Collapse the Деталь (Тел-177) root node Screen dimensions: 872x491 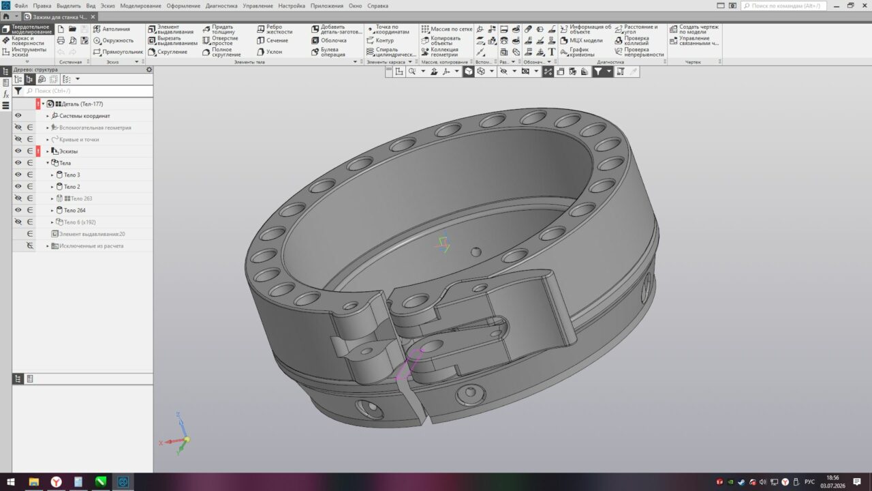pyautogui.click(x=43, y=104)
